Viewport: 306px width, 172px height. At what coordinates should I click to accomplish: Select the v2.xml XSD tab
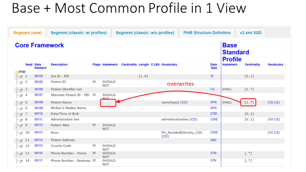pos(251,33)
